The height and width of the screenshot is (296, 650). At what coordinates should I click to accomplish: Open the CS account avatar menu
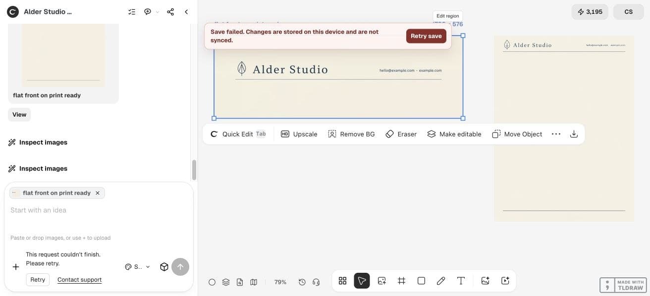point(629,12)
